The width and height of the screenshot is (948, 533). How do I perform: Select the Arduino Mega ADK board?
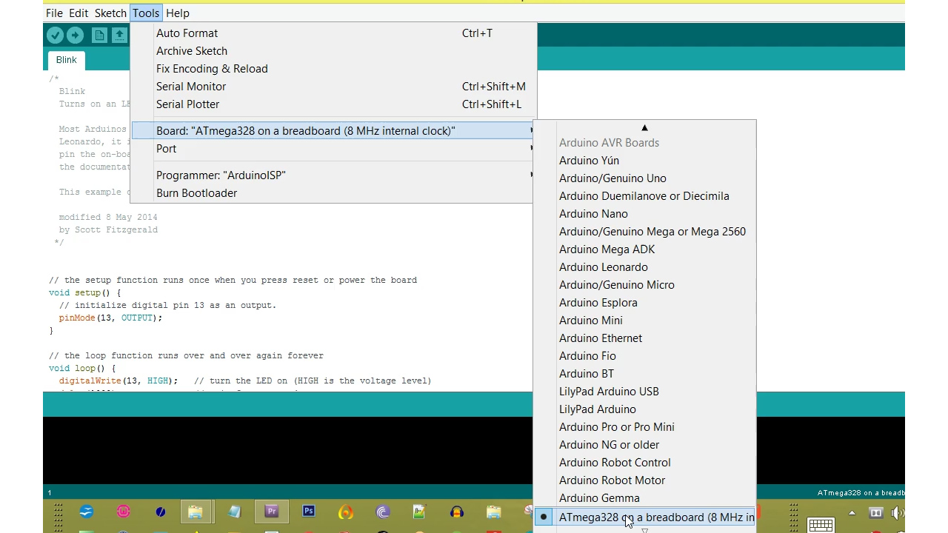tap(644, 249)
